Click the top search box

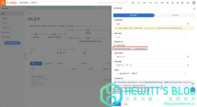(113, 3)
